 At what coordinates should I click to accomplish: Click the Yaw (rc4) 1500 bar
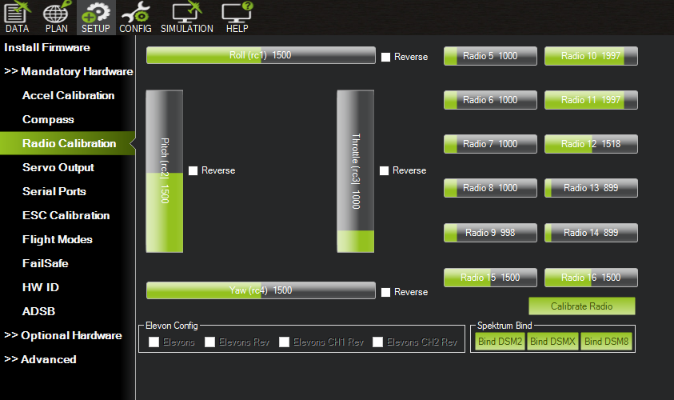click(261, 290)
